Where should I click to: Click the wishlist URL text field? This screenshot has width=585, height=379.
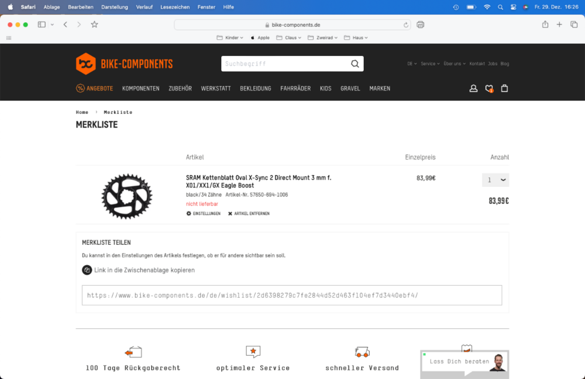291,295
